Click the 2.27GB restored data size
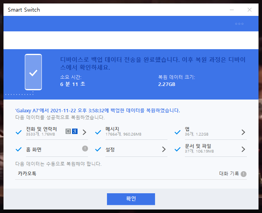Screen dimensions: 262x213 [167, 84]
